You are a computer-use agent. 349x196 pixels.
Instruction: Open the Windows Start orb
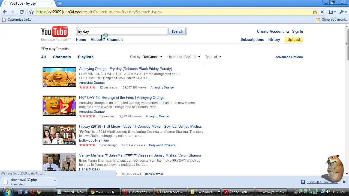[x=7, y=192]
